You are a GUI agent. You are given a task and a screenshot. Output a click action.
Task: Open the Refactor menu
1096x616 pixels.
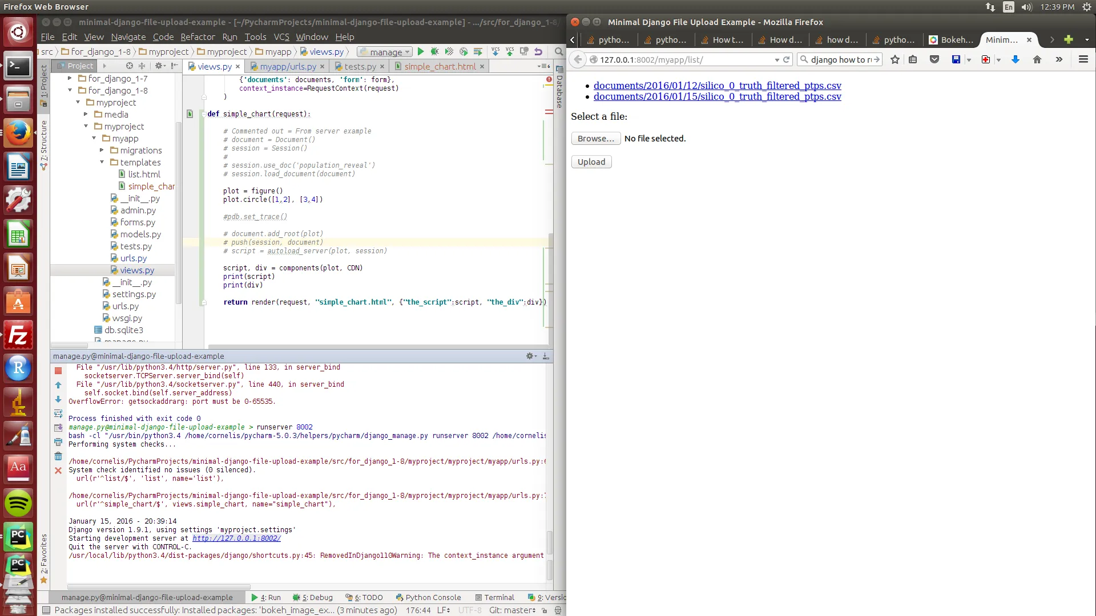pos(198,37)
